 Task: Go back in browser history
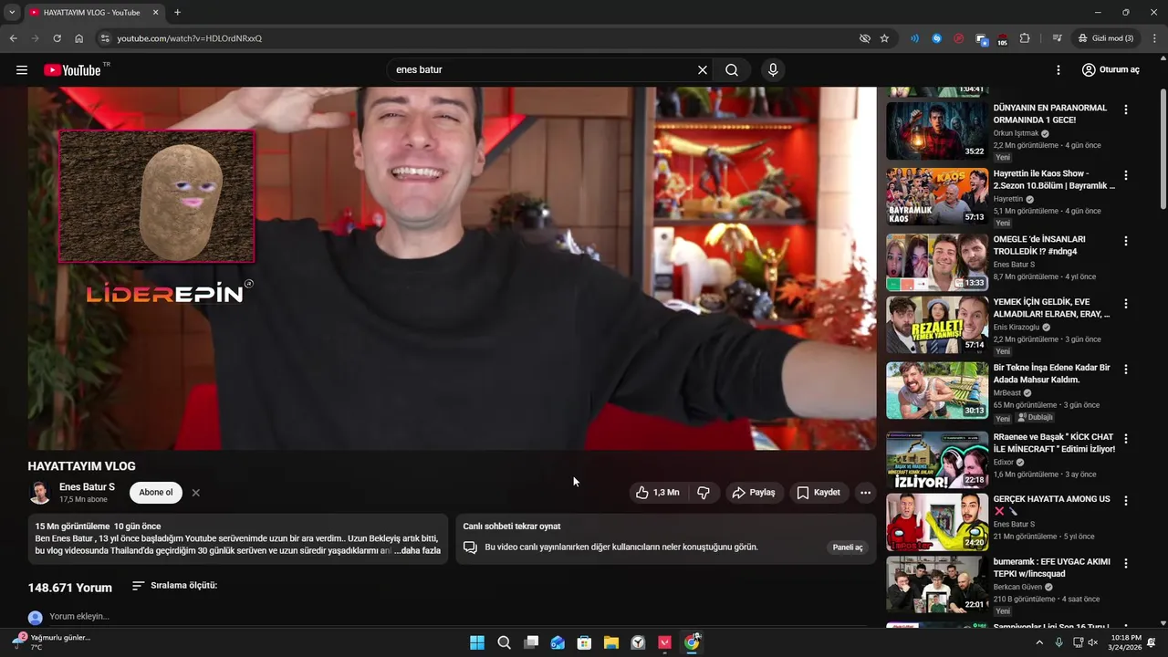pyautogui.click(x=13, y=38)
